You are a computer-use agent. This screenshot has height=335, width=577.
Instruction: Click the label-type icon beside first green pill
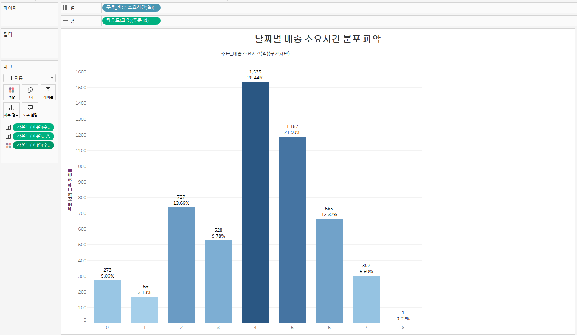[x=8, y=128]
